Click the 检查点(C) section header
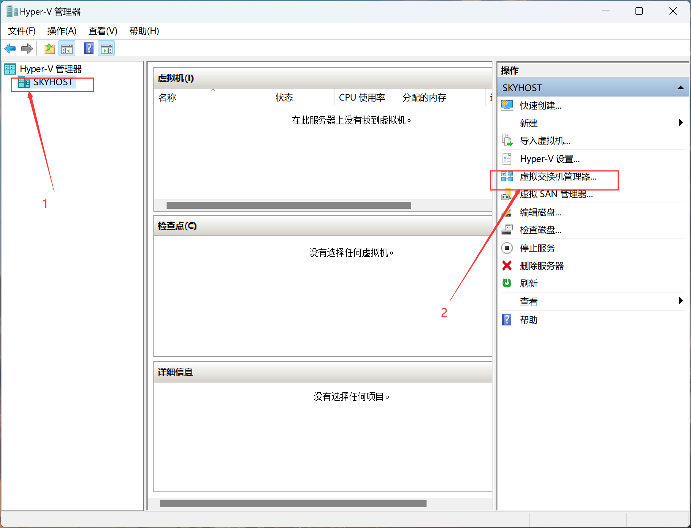This screenshot has width=691, height=528. (323, 226)
